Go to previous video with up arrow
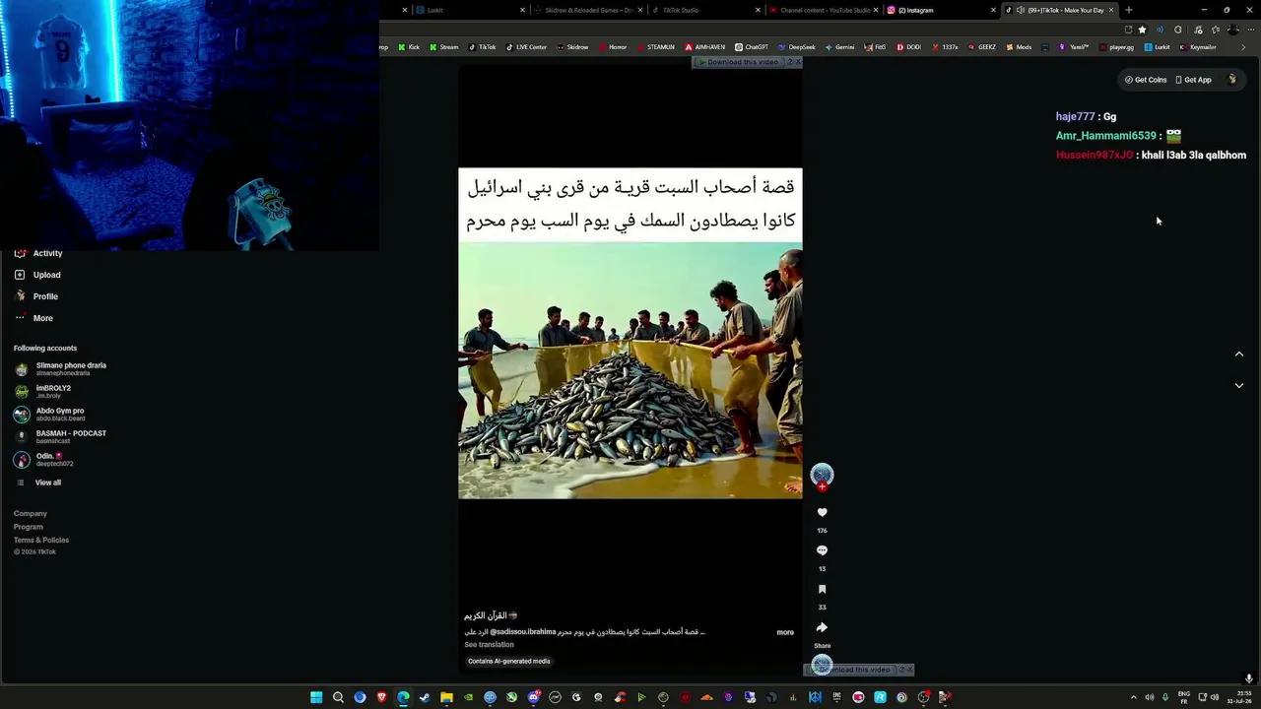The height and width of the screenshot is (709, 1261). pos(1239,354)
